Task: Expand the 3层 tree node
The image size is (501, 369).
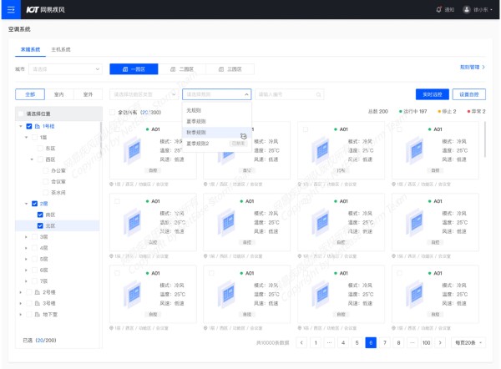Action: click(x=24, y=237)
